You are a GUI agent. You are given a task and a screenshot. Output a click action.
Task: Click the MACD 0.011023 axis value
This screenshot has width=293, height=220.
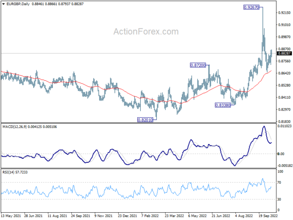(283, 127)
